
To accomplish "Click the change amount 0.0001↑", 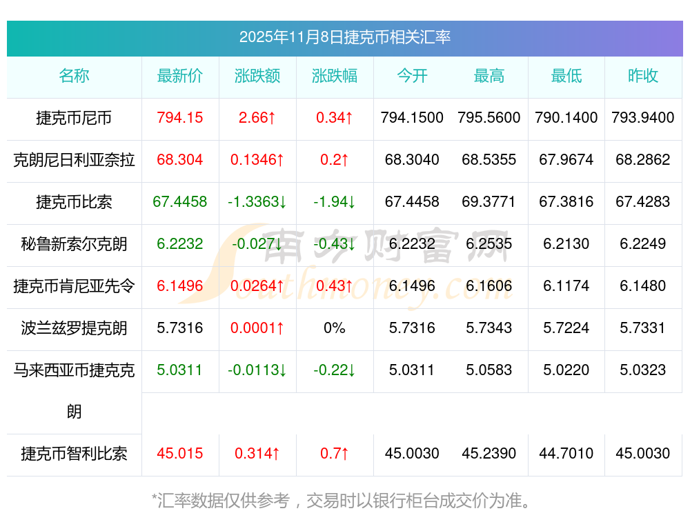I will [x=257, y=328].
